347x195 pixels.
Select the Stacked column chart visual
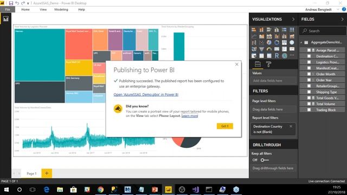click(261, 29)
